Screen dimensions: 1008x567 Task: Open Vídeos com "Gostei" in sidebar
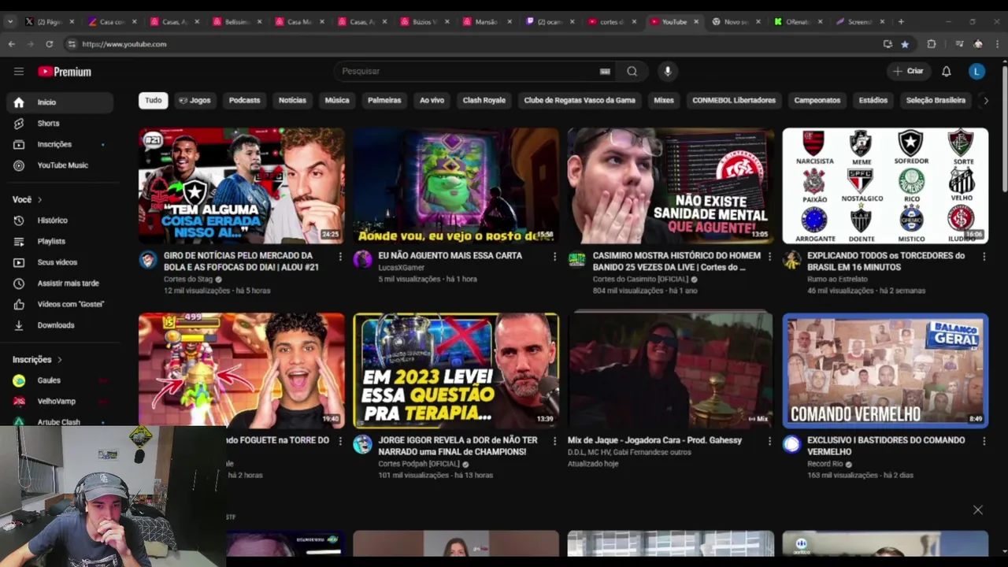pyautogui.click(x=61, y=304)
